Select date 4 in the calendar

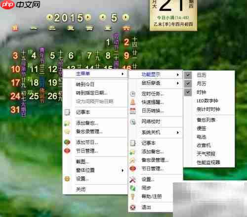click(x=34, y=56)
